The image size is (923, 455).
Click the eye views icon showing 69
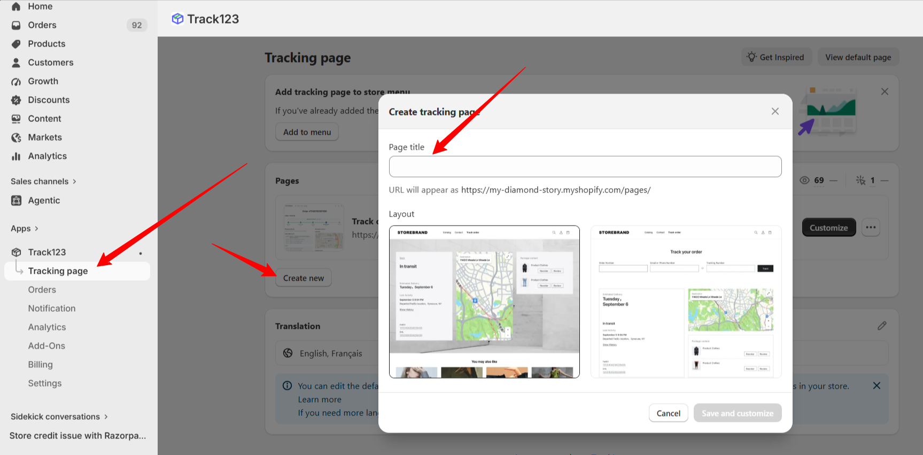pos(804,180)
